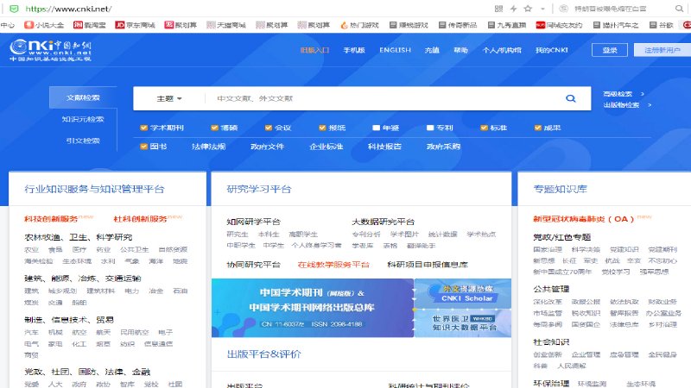Open 新型冠状病毒肺炎 (OA) link
The width and height of the screenshot is (691, 388).
coord(584,219)
